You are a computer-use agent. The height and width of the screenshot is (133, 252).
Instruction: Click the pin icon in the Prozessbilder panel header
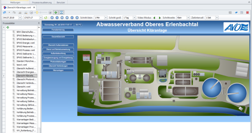tap(39, 23)
